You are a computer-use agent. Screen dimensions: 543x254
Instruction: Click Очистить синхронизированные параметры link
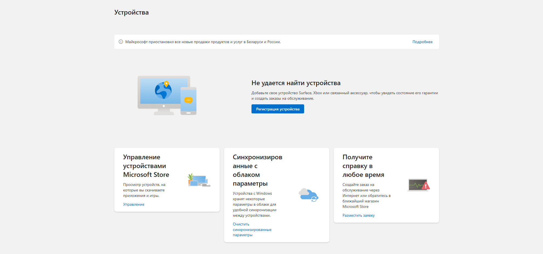point(252,230)
